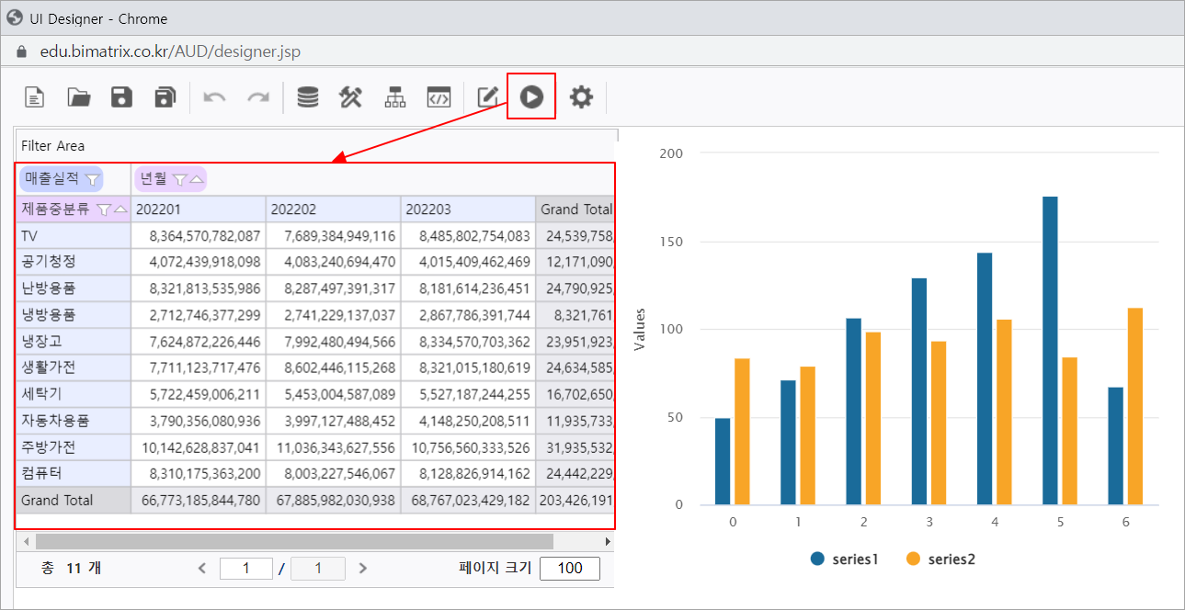Open filter on 년월 field
This screenshot has width=1185, height=610.
[x=180, y=179]
